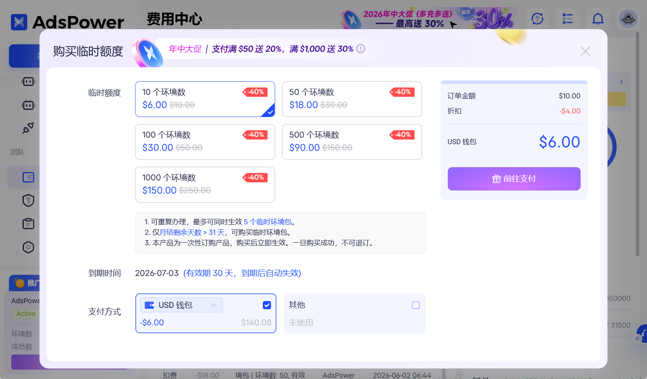647x379 pixels.
Task: Select the 500 个环境数 package
Action: [352, 142]
